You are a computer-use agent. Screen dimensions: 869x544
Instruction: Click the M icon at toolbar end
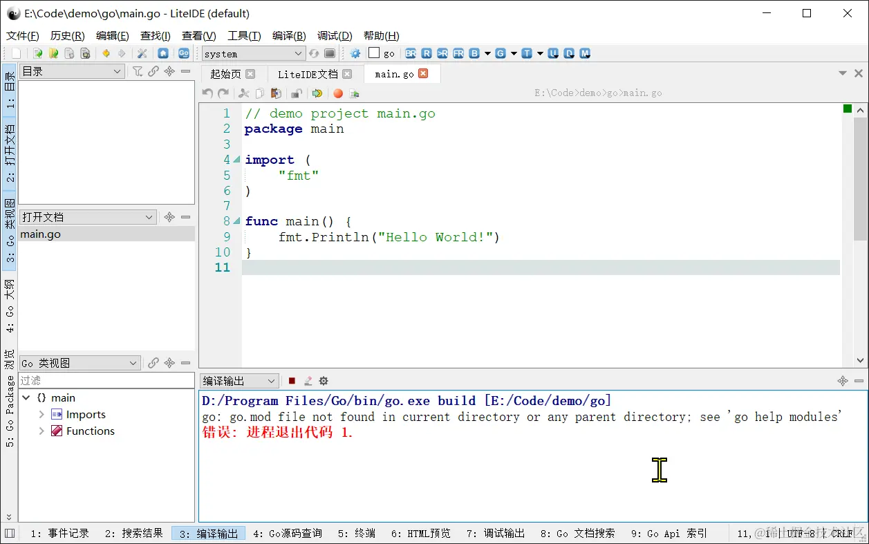[x=585, y=53]
